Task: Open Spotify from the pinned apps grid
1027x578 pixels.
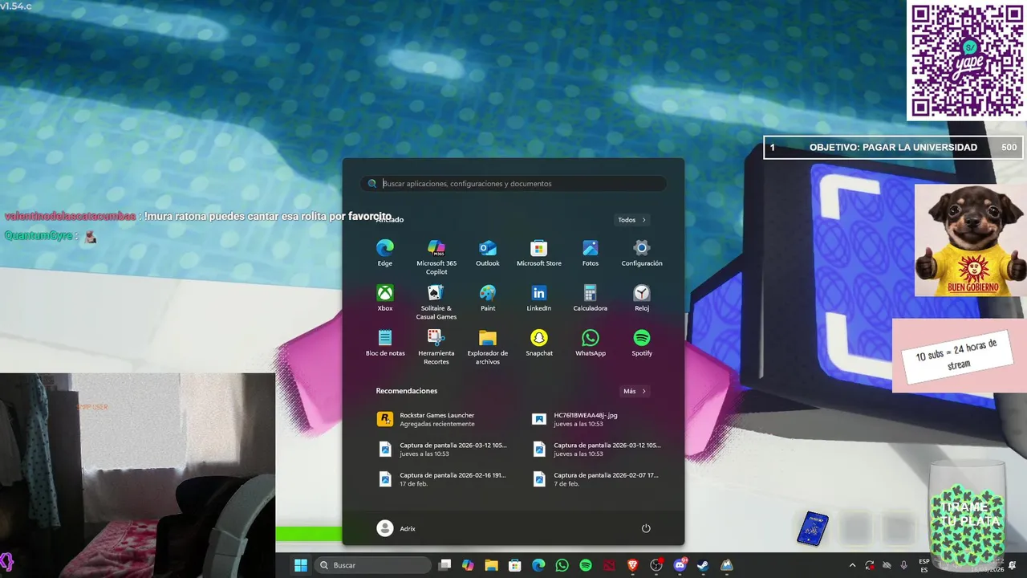Action: [x=642, y=343]
